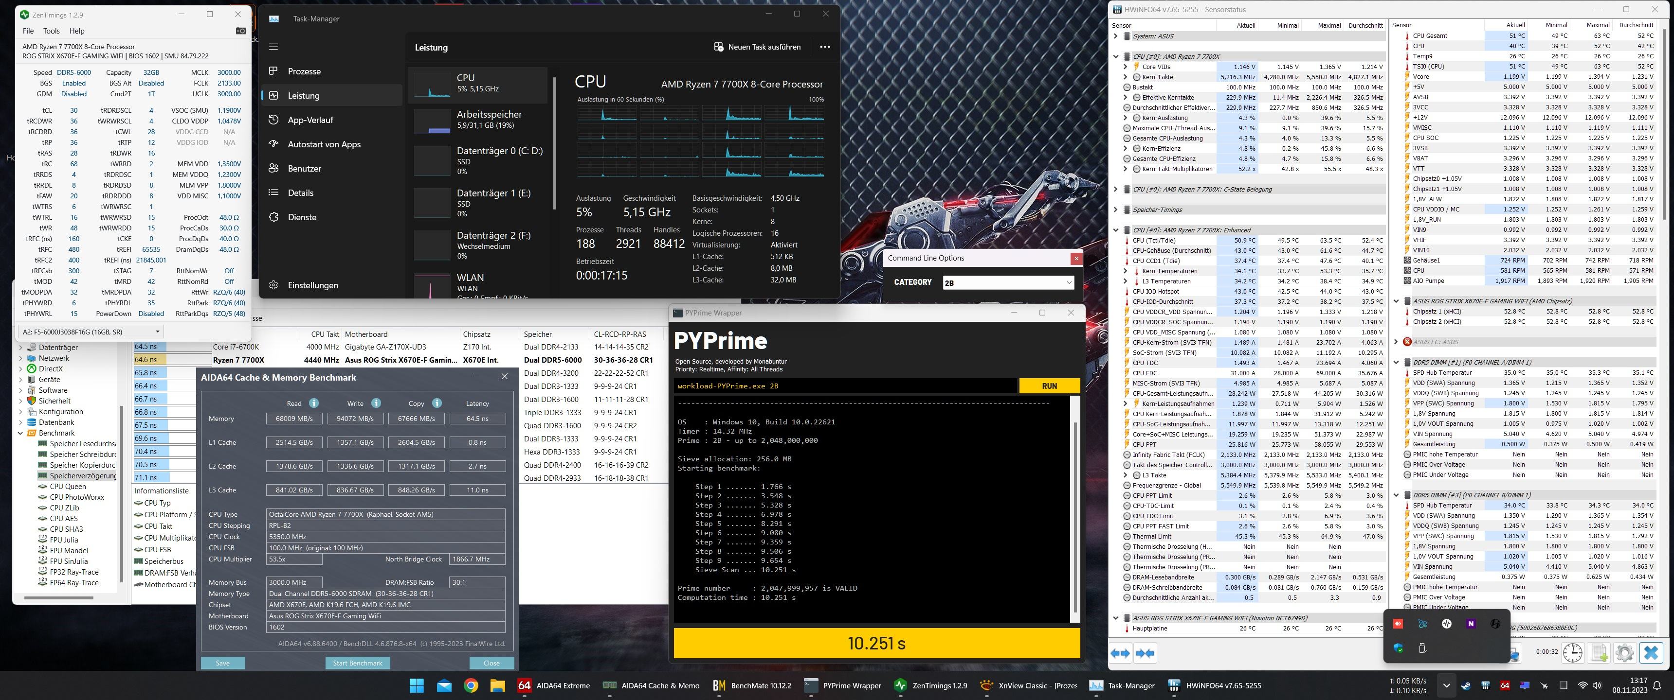The width and height of the screenshot is (1674, 700).
Task: Reset HWiNFO sensor timer clock icon
Action: point(1573,652)
